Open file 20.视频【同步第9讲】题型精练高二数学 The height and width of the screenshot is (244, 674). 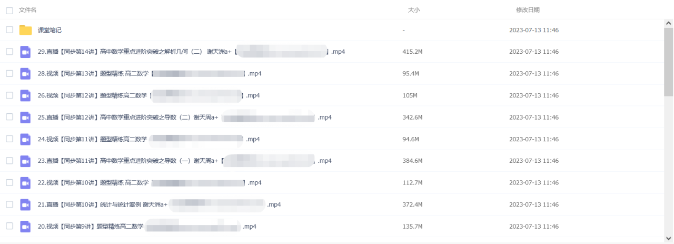(147, 227)
